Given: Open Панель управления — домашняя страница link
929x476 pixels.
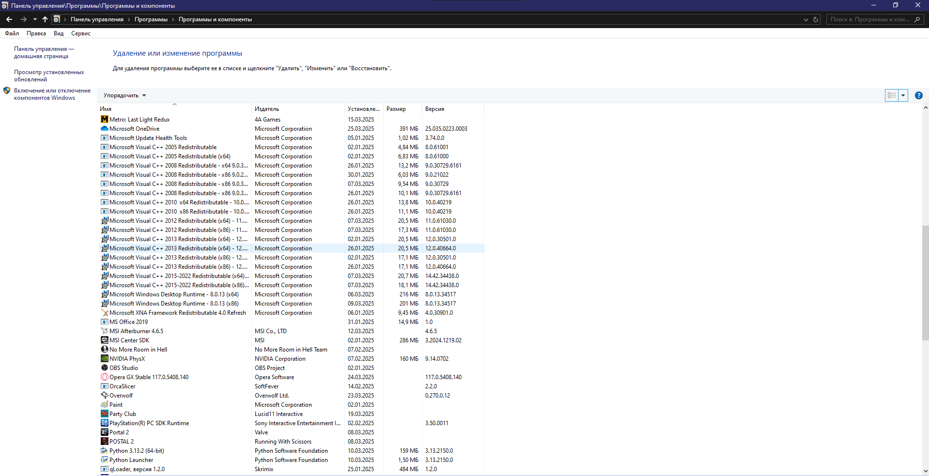Looking at the screenshot, I should [44, 52].
